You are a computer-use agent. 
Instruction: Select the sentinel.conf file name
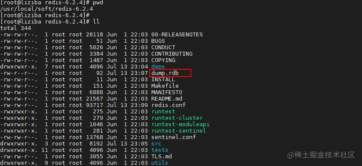tap(174, 137)
